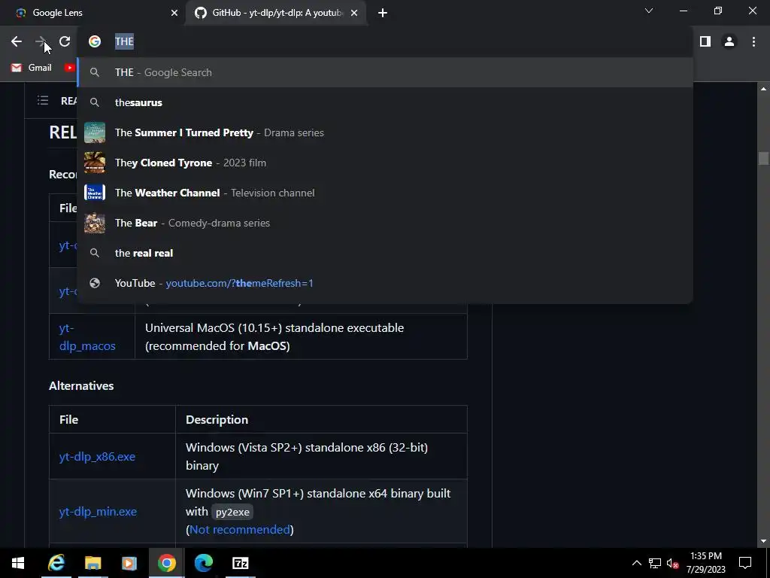This screenshot has height=578, width=770.
Task: Go back with the browser back arrow
Action: tap(17, 42)
